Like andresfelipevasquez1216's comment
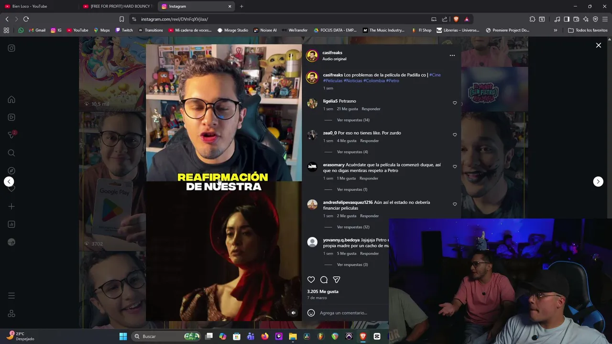Screen dimensions: 612x344 coord(455,204)
